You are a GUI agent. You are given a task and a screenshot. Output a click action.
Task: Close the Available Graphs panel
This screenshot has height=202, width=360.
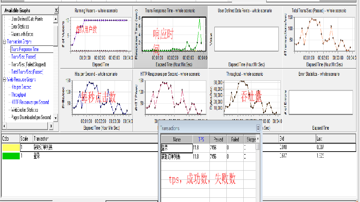tap(56, 11)
